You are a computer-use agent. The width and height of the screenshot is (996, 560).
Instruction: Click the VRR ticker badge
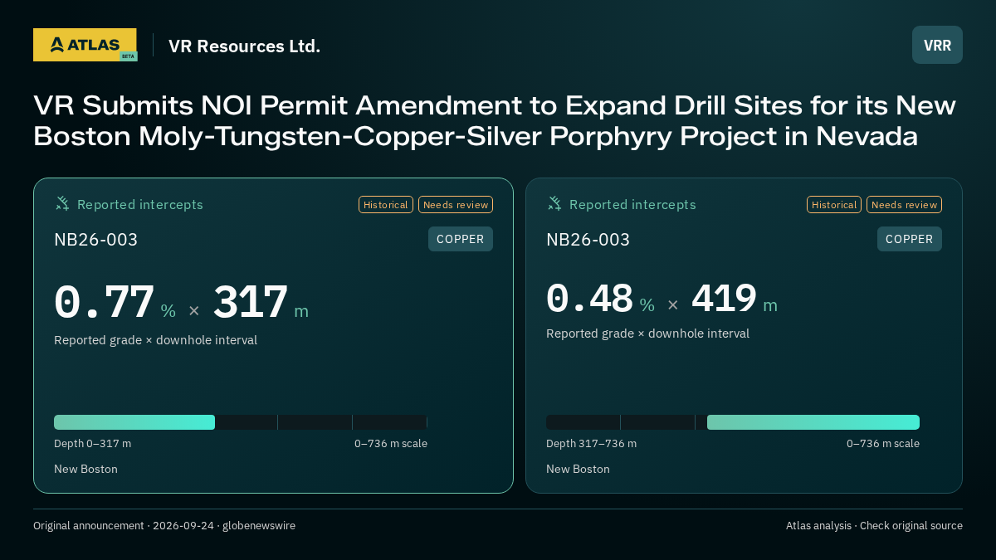pos(937,45)
